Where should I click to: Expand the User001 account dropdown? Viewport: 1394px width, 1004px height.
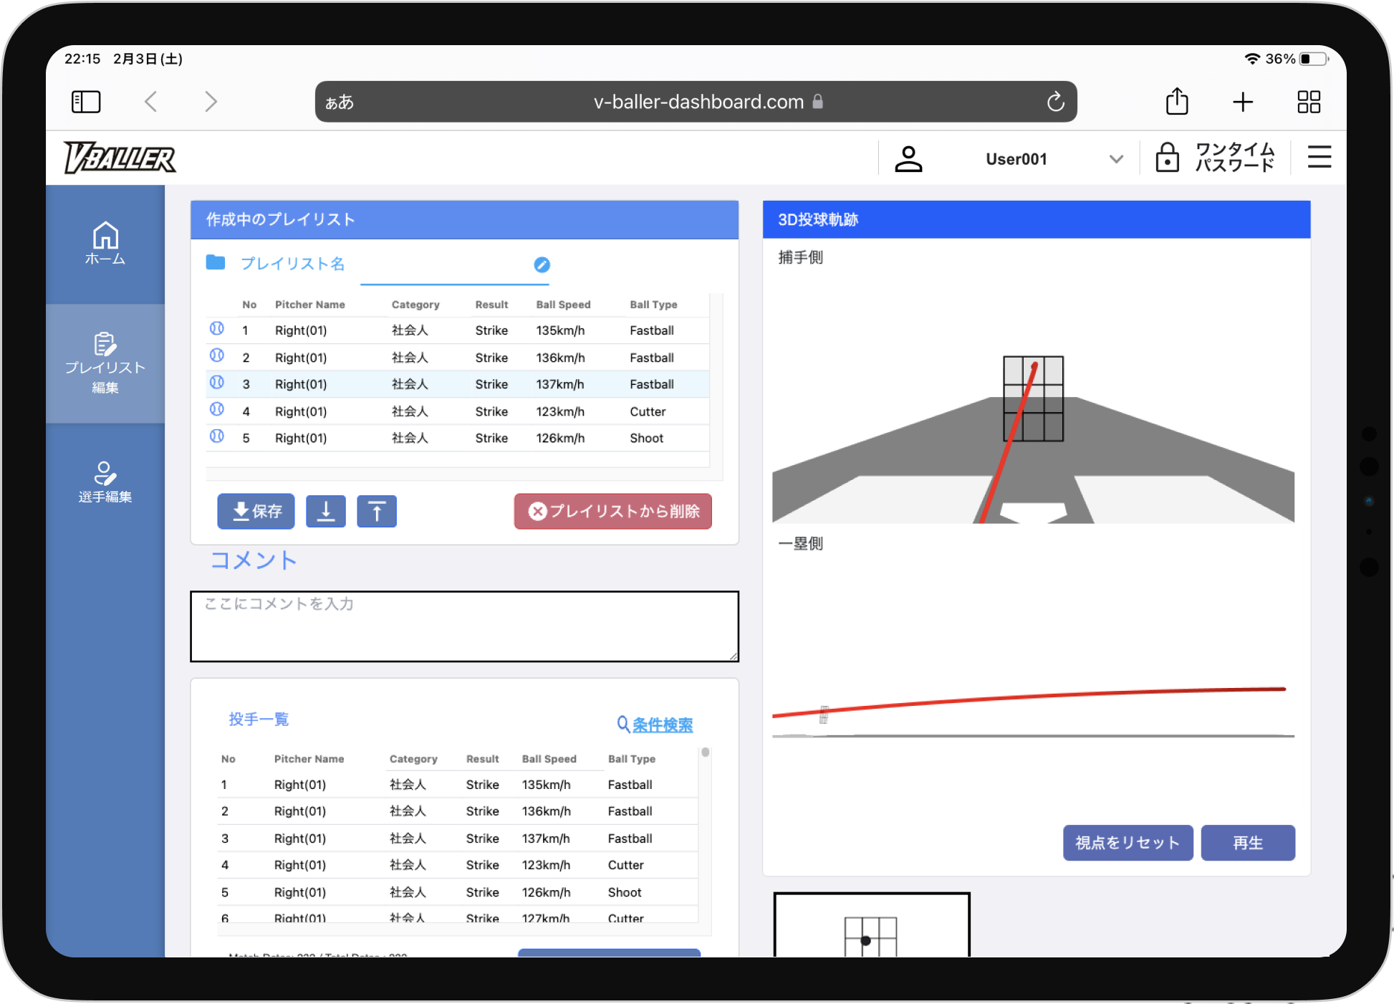point(1116,159)
